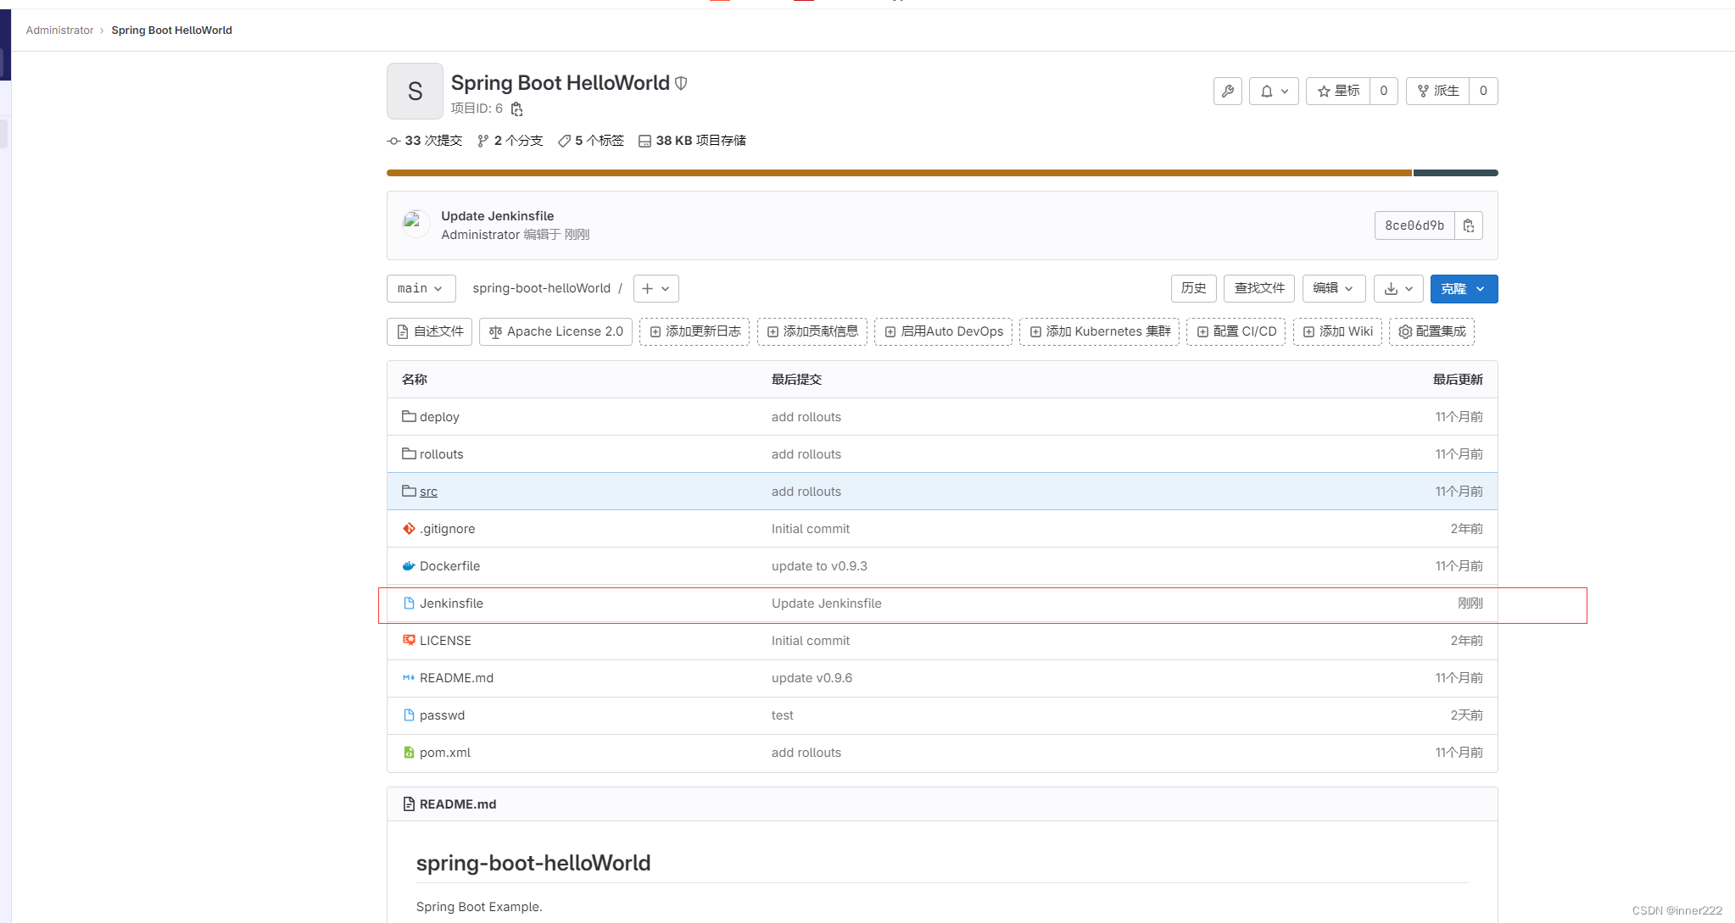Click the deploy folder icon
This screenshot has height=923, width=1735.
(x=409, y=416)
